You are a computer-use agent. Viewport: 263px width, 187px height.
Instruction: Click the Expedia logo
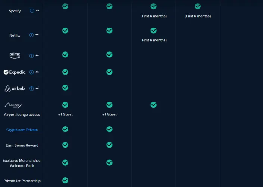(x=15, y=72)
